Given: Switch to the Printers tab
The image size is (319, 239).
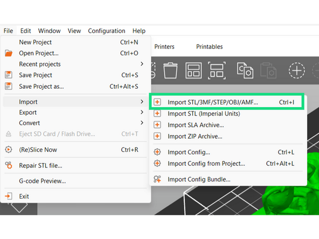Looking at the screenshot, I should click(x=164, y=46).
